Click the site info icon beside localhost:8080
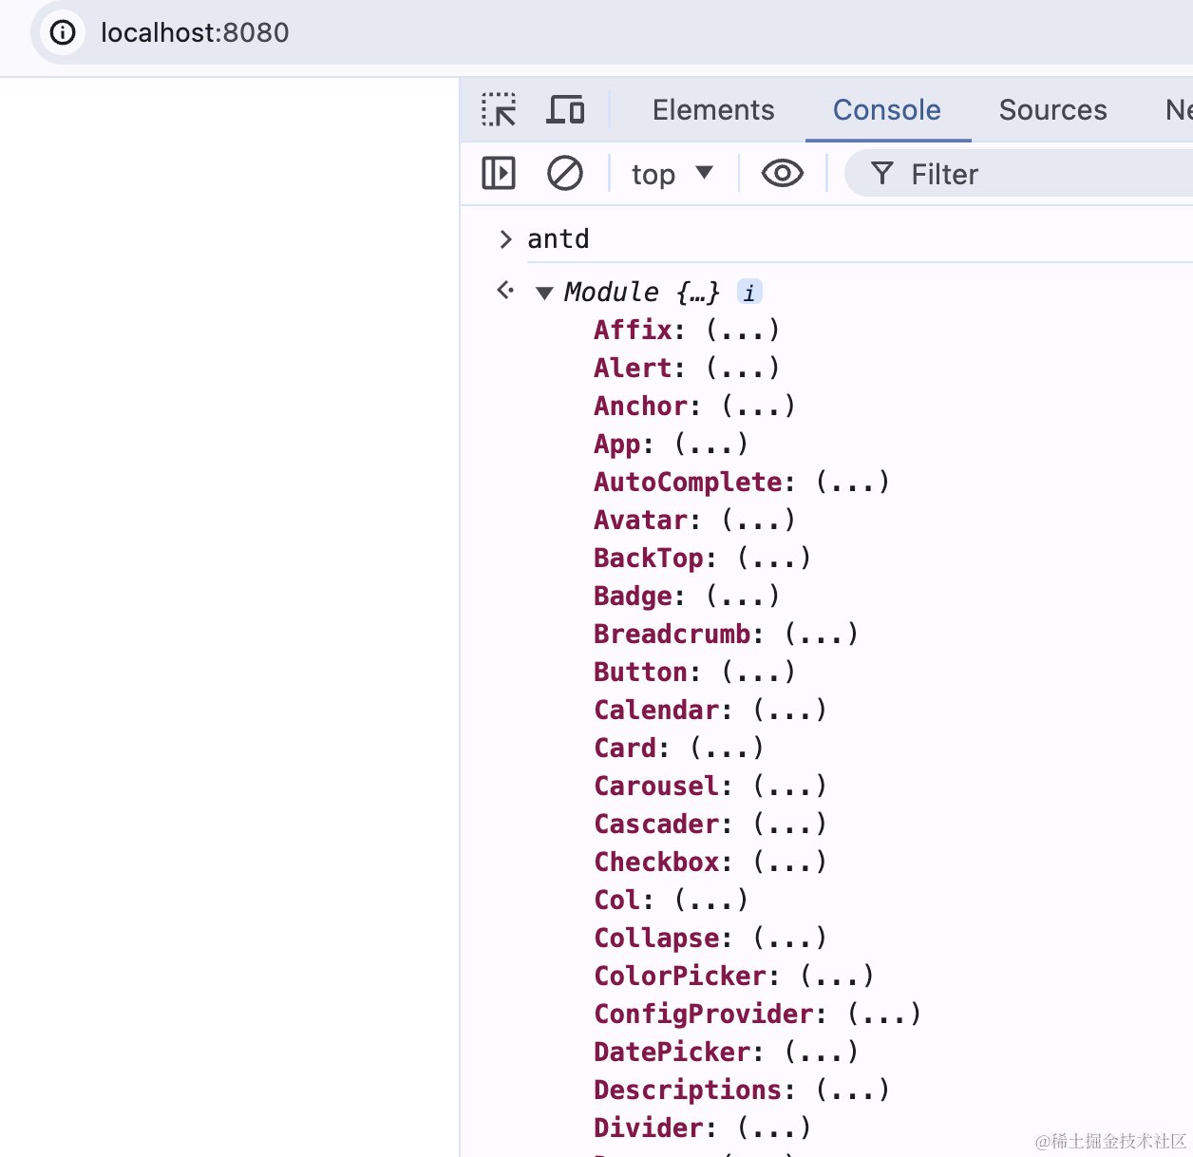Viewport: 1193px width, 1157px height. [x=63, y=33]
